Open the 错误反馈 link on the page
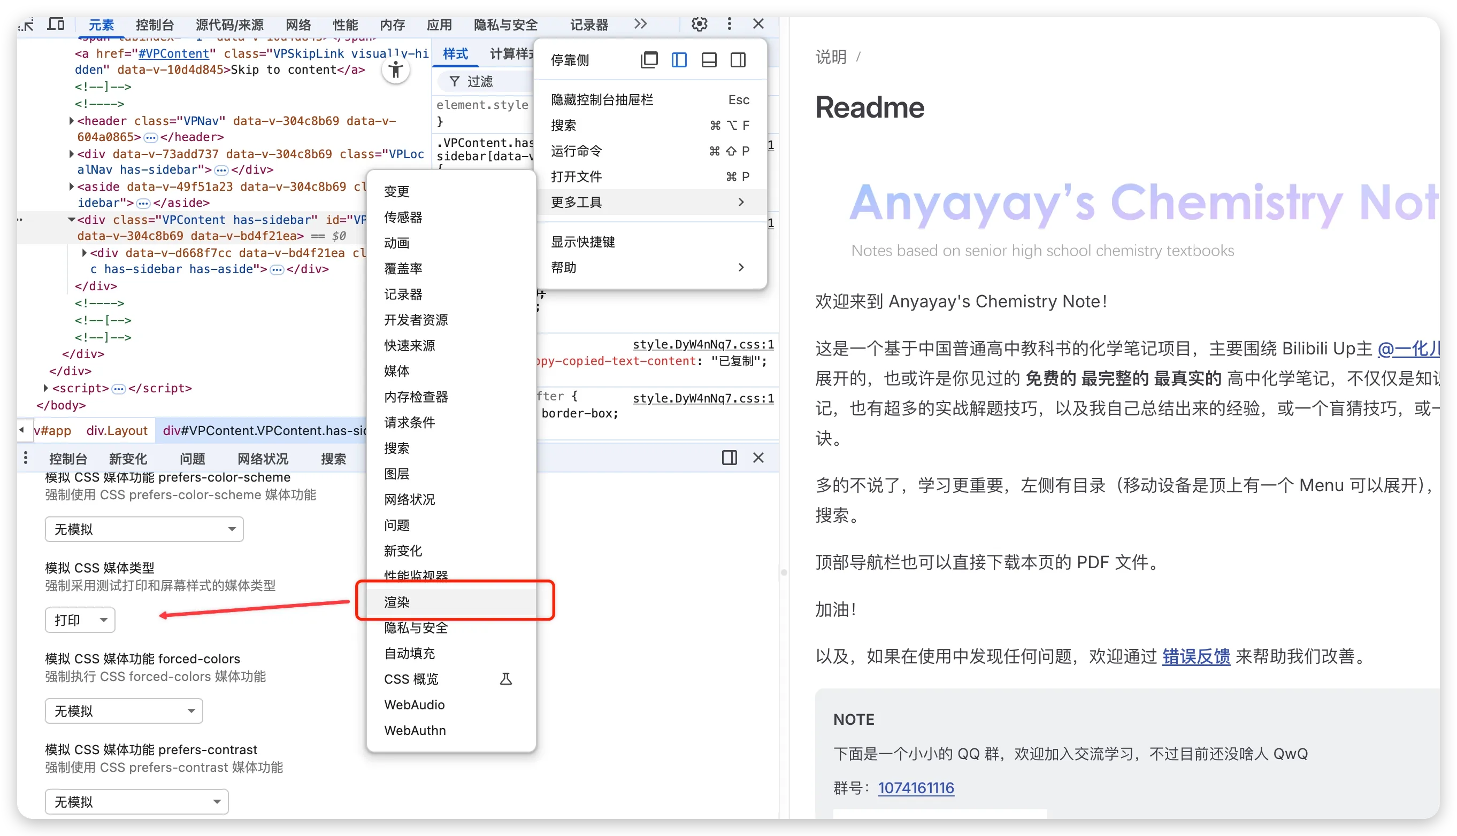 pyautogui.click(x=1196, y=656)
